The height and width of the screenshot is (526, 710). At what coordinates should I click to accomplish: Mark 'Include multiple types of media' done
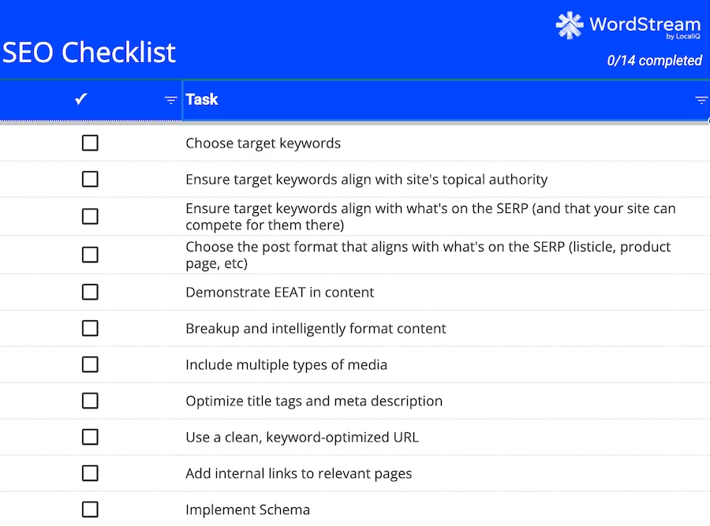pos(90,364)
